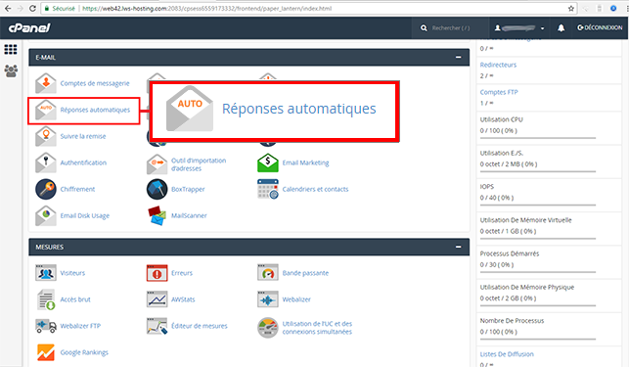This screenshot has height=367, width=629.
Task: Click the IOPS usage bar
Action: point(538,206)
